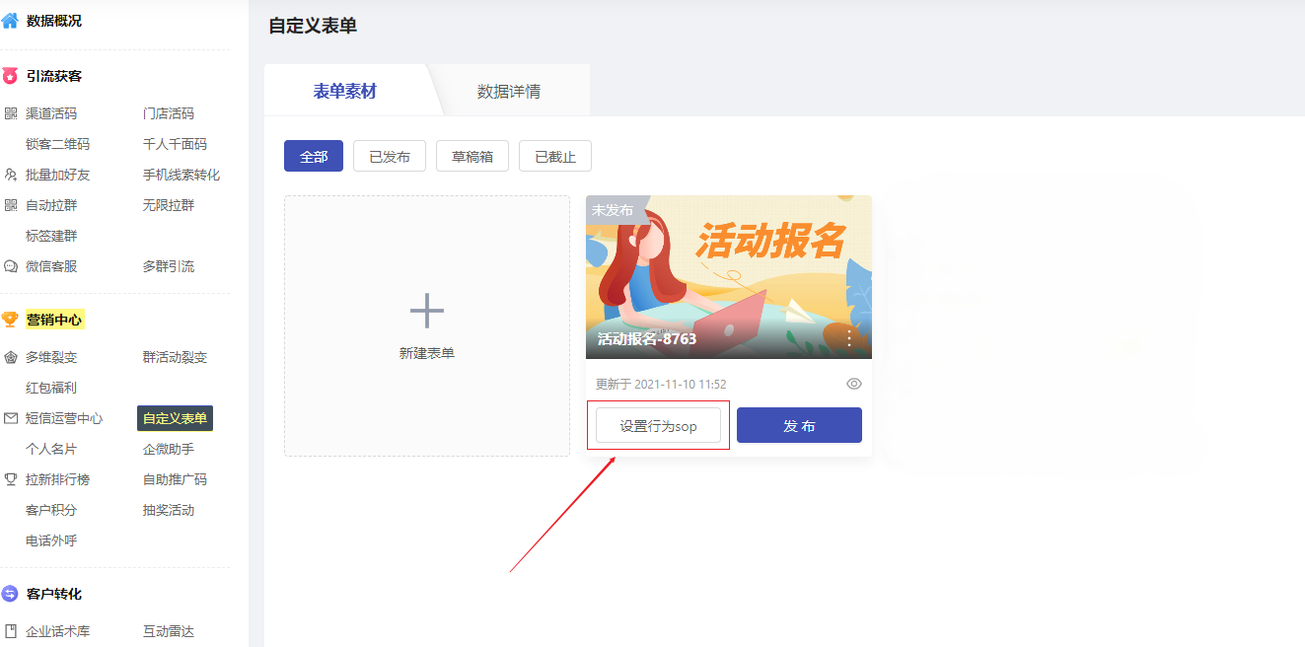Filter forms by 已发布

click(x=390, y=156)
